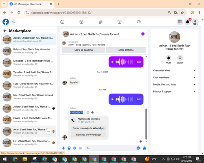Choose a sticker from composer
The width and height of the screenshot is (204, 163).
point(75,148)
